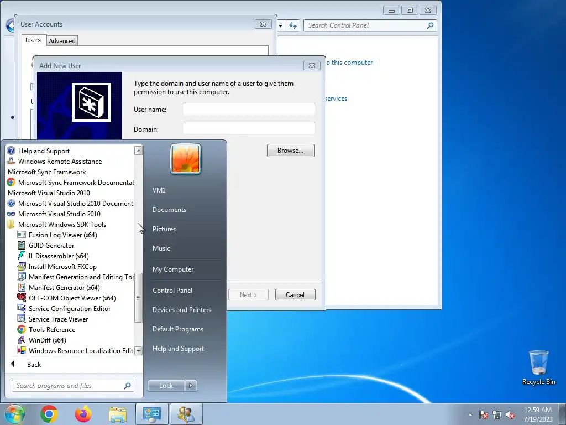Switch to User Accounts taskbar button
566x425 pixels.
pos(186,414)
